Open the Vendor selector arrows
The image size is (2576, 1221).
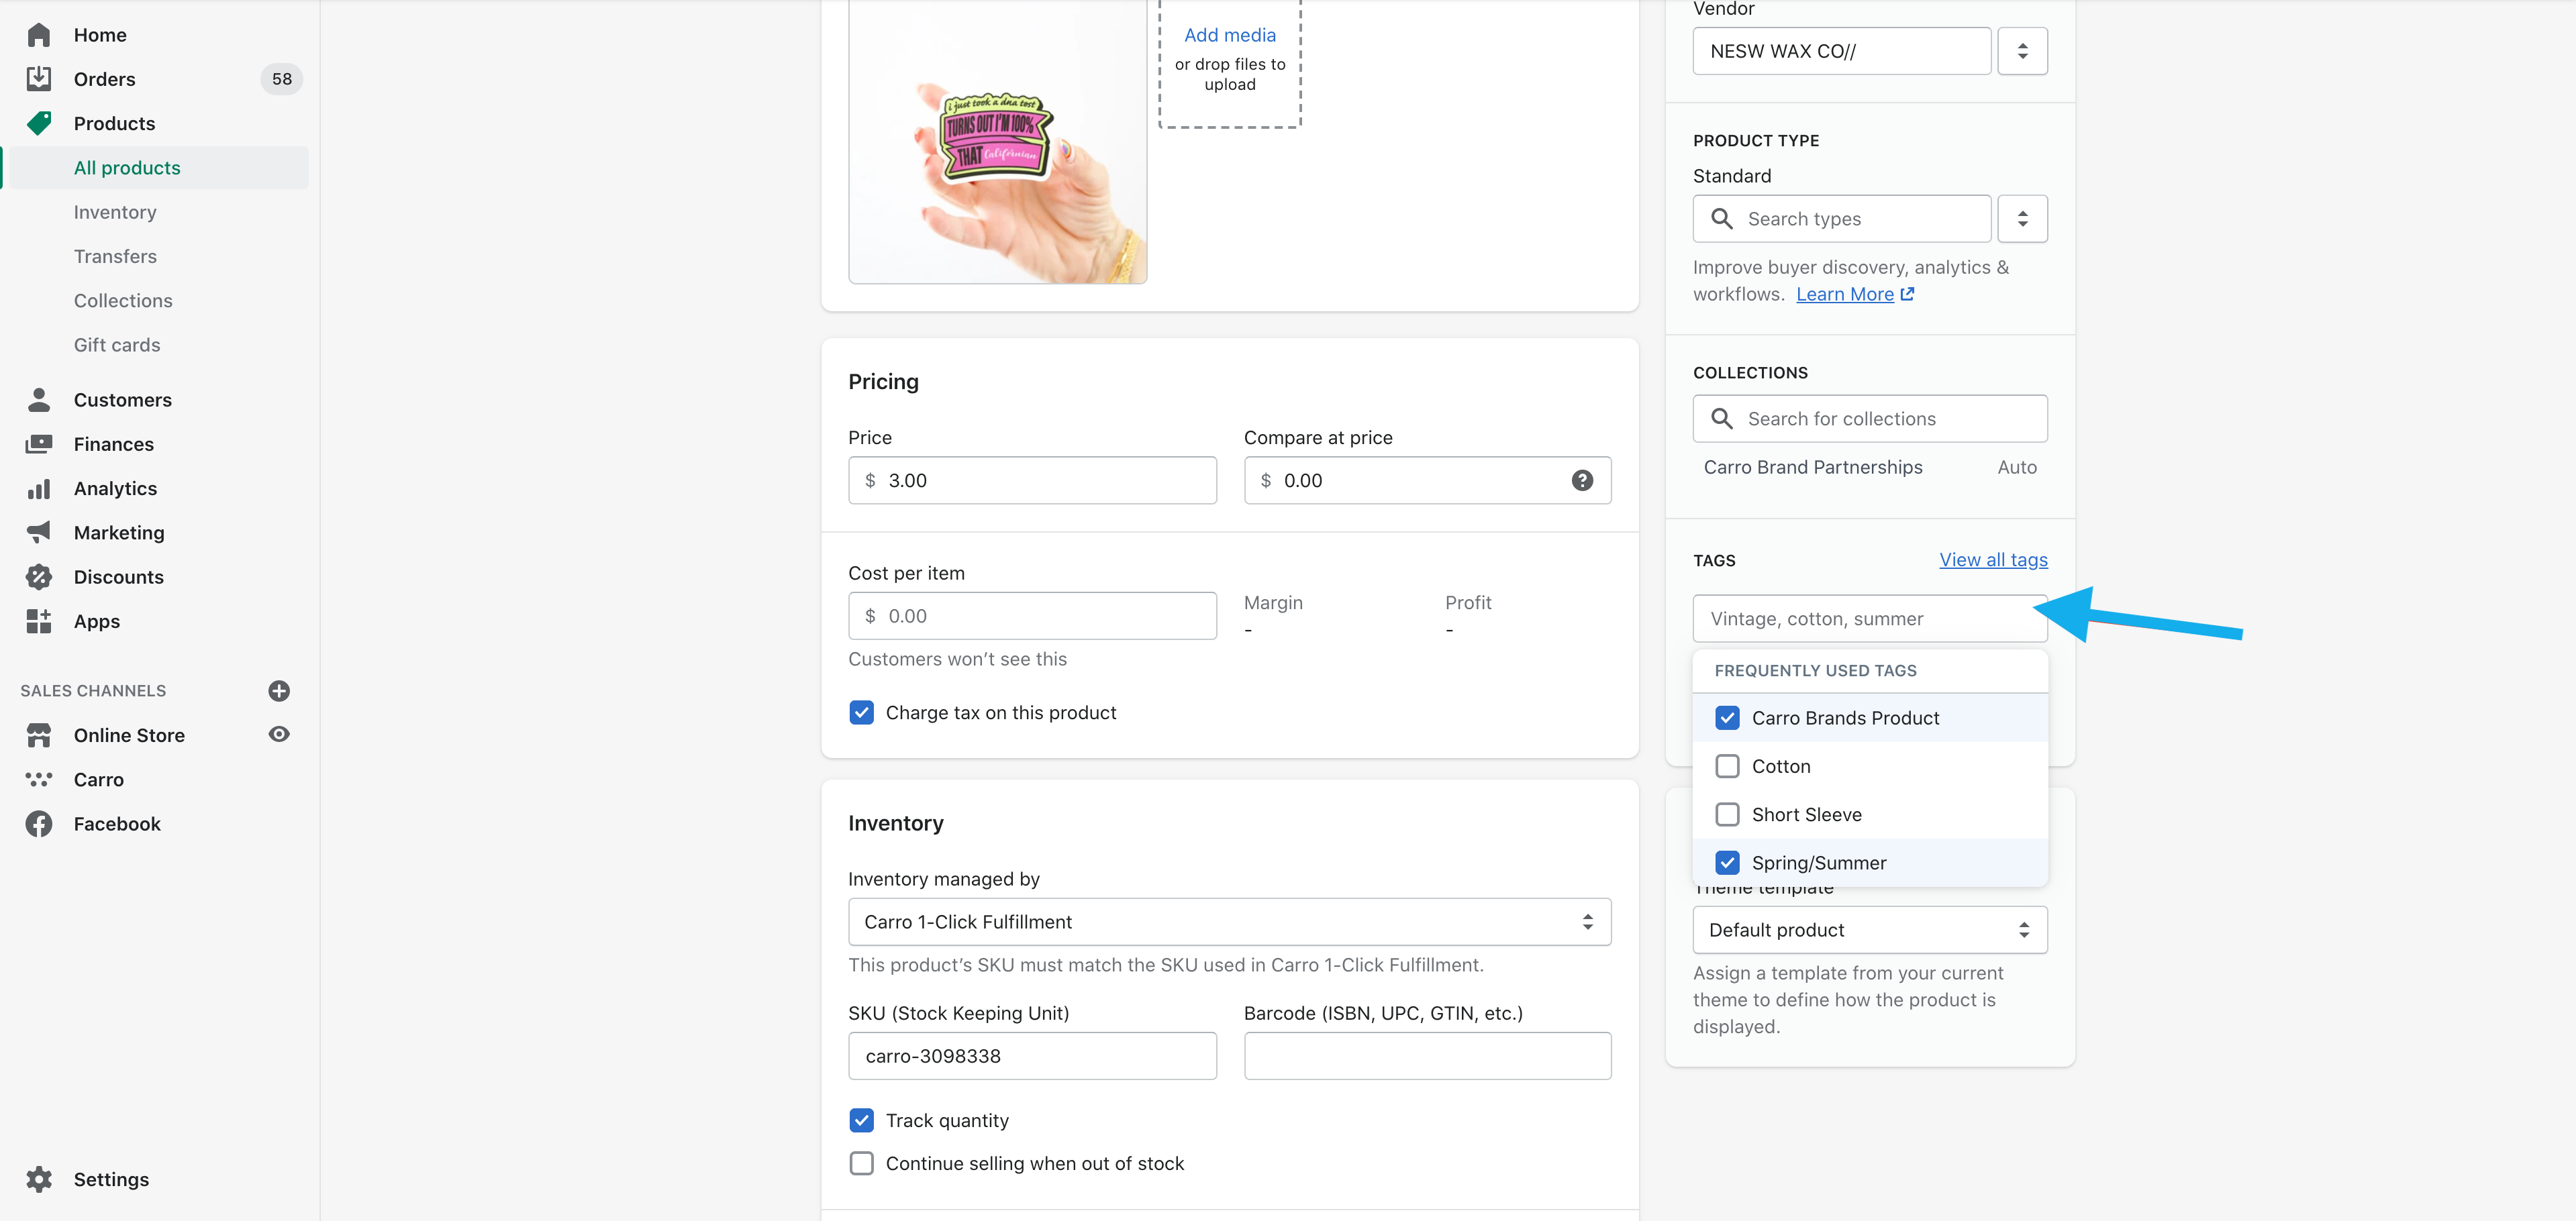pyautogui.click(x=2022, y=51)
